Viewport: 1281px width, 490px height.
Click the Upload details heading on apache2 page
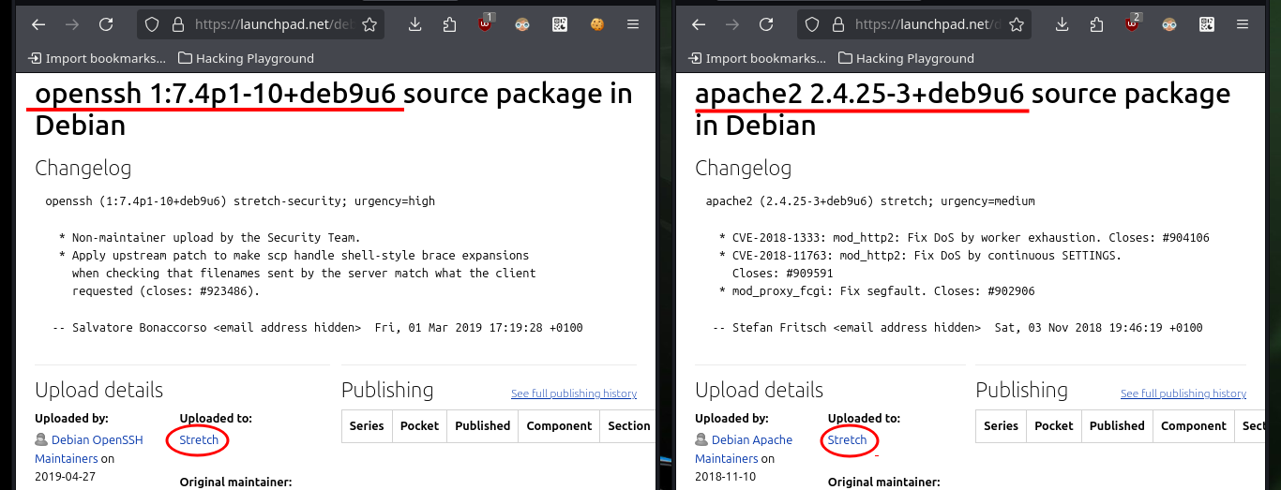click(x=759, y=390)
